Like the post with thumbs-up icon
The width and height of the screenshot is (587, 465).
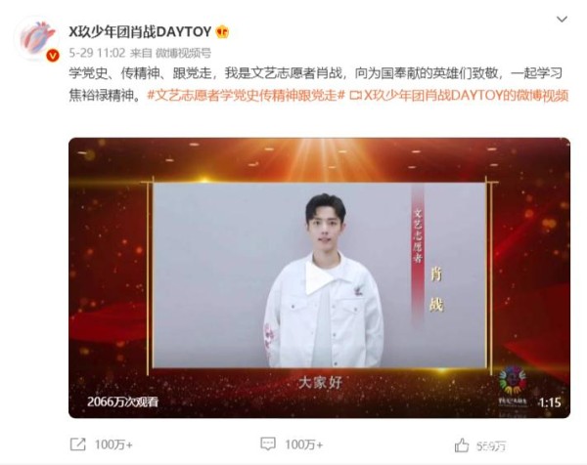462,445
